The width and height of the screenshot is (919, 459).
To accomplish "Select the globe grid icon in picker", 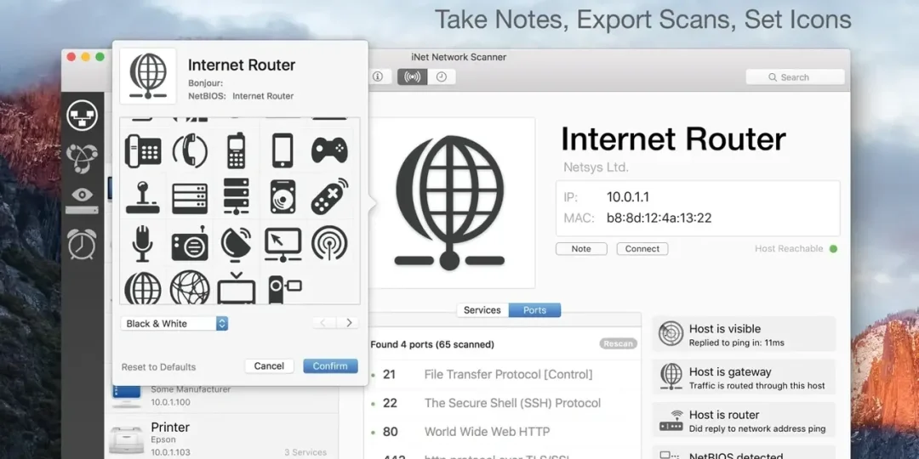I will click(142, 288).
